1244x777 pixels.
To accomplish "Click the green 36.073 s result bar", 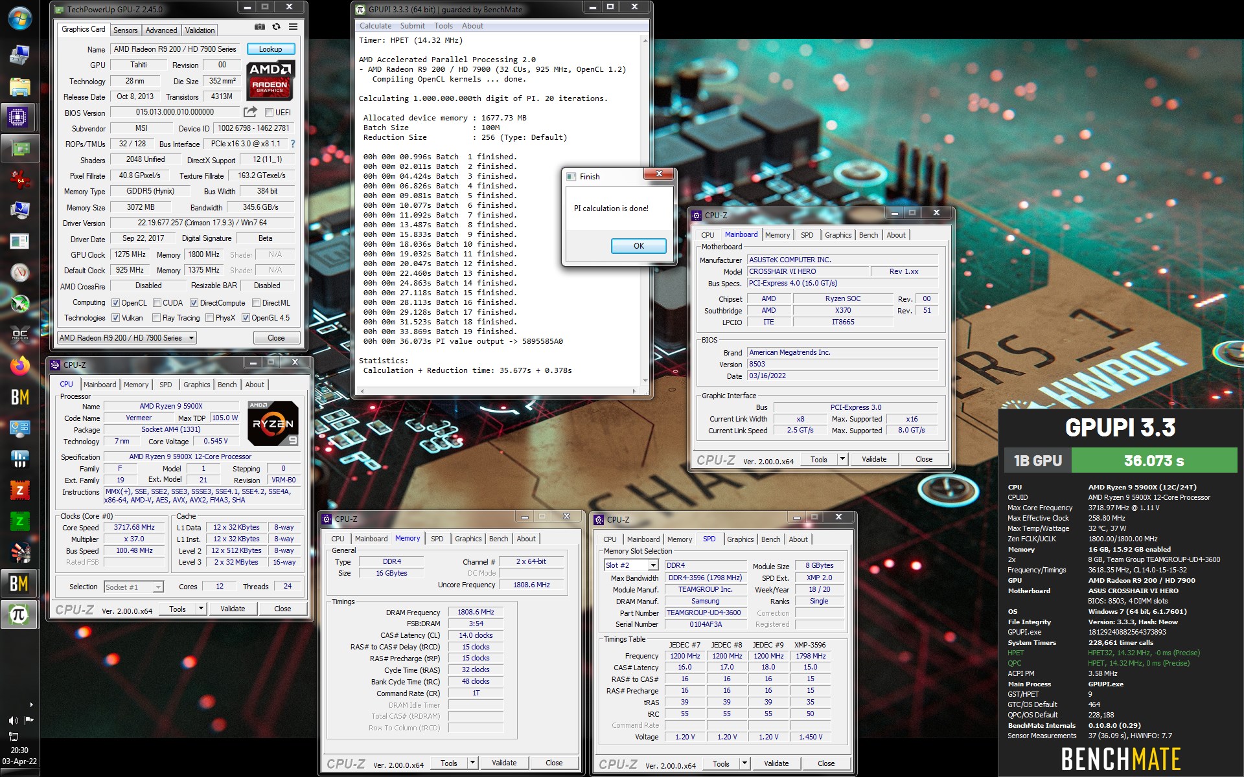I will coord(1154,460).
